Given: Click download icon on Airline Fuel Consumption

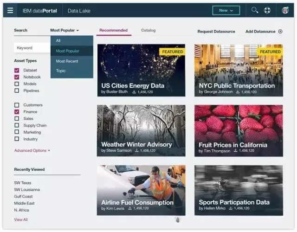Looking at the screenshot, I should coord(130,208).
